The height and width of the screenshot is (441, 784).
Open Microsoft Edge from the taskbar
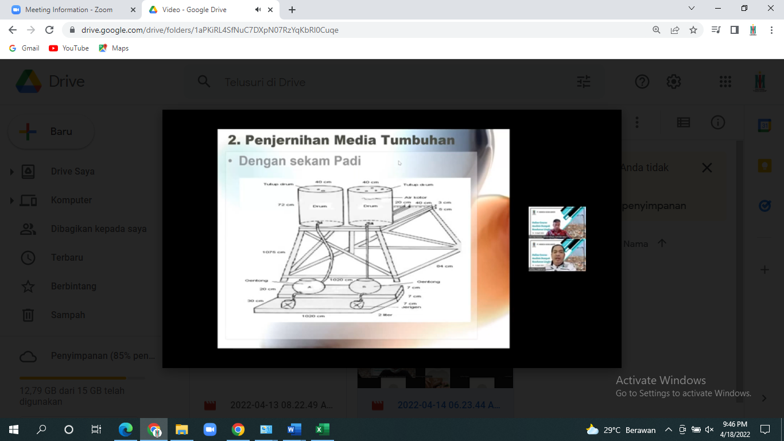click(126, 430)
